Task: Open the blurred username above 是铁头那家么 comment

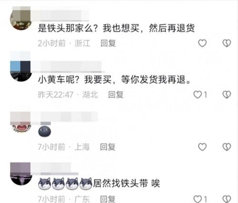Action: tap(60, 16)
